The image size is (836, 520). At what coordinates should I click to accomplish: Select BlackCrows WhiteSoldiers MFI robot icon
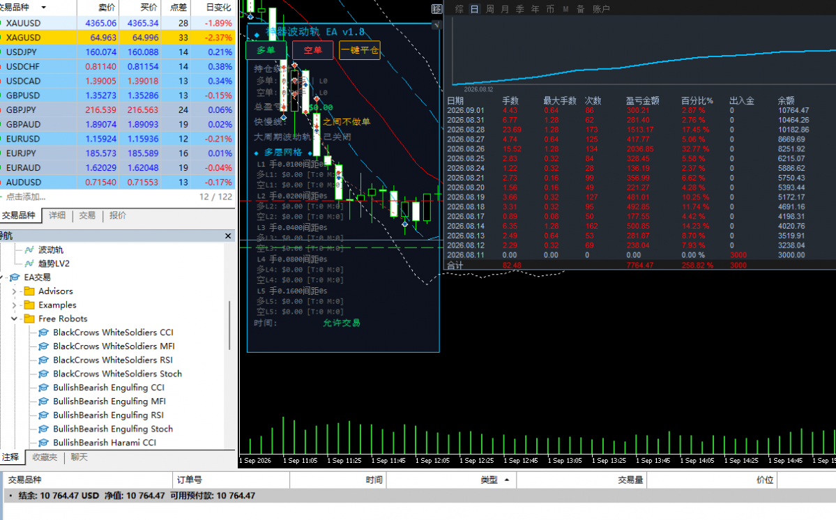44,346
